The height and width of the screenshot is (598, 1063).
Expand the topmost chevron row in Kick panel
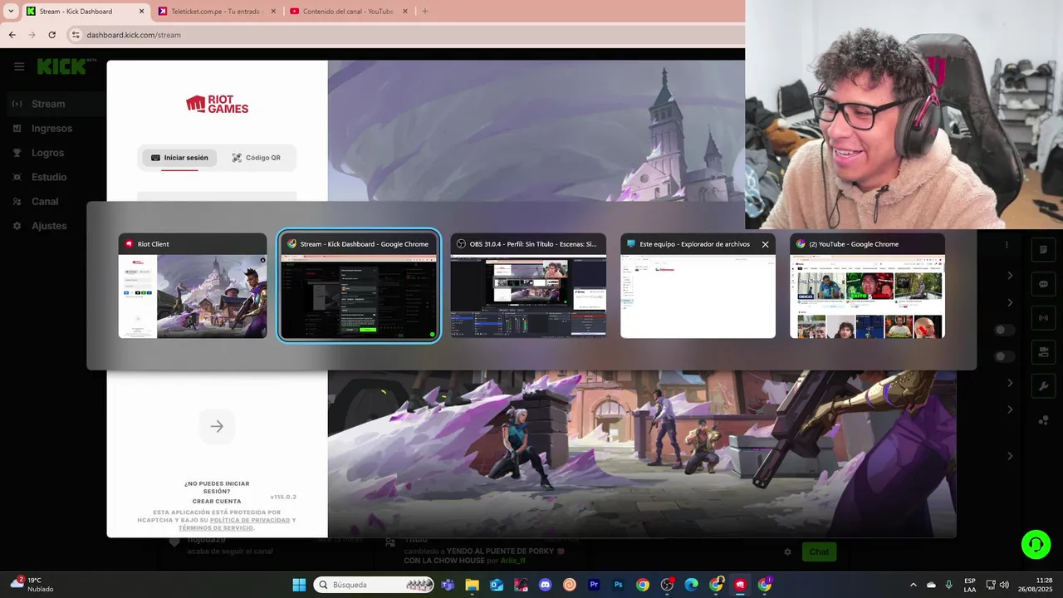(1010, 275)
